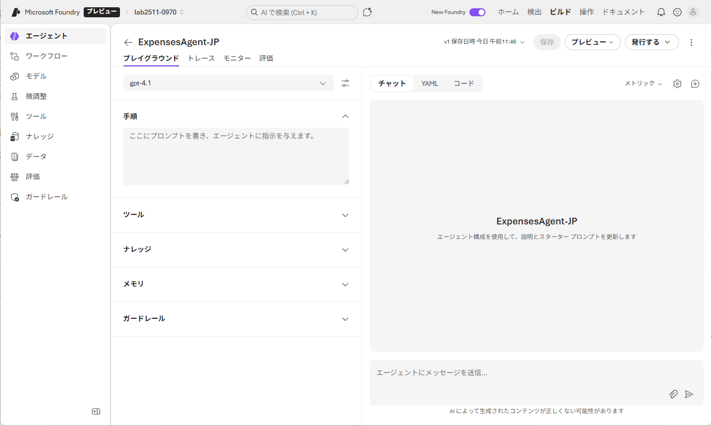Collapse the left sidebar panel
This screenshot has height=426, width=712.
(x=95, y=411)
